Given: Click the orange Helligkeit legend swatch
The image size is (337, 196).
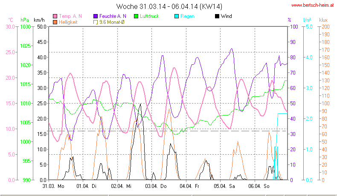Looking at the screenshot, I should pos(55,22).
